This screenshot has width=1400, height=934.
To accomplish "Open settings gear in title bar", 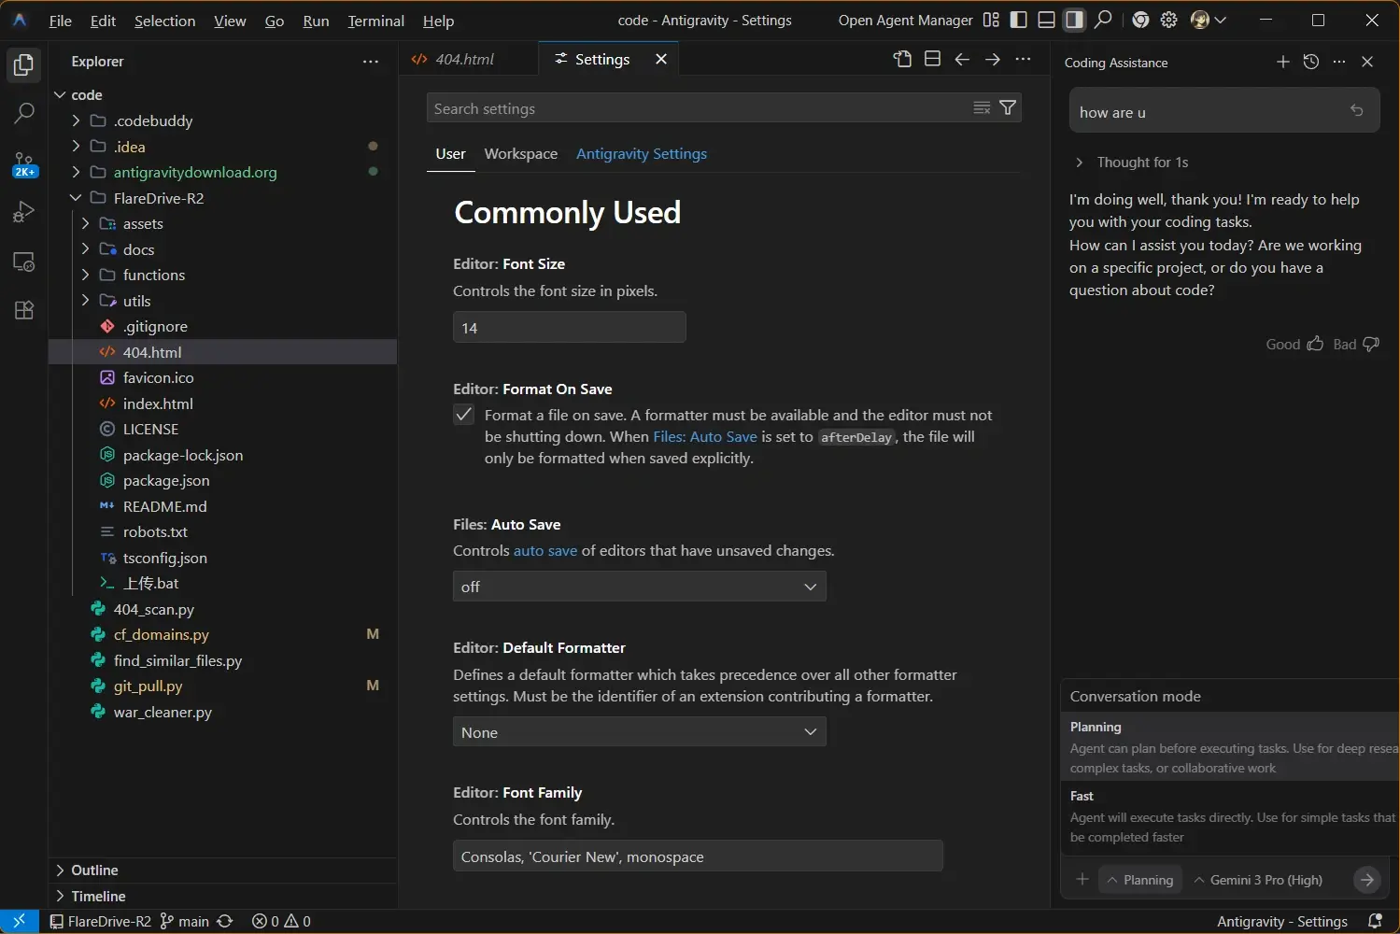I will (1169, 20).
